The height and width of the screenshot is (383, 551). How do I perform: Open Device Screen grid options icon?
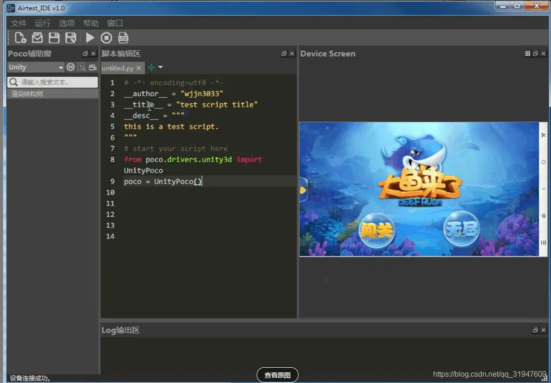coord(527,54)
